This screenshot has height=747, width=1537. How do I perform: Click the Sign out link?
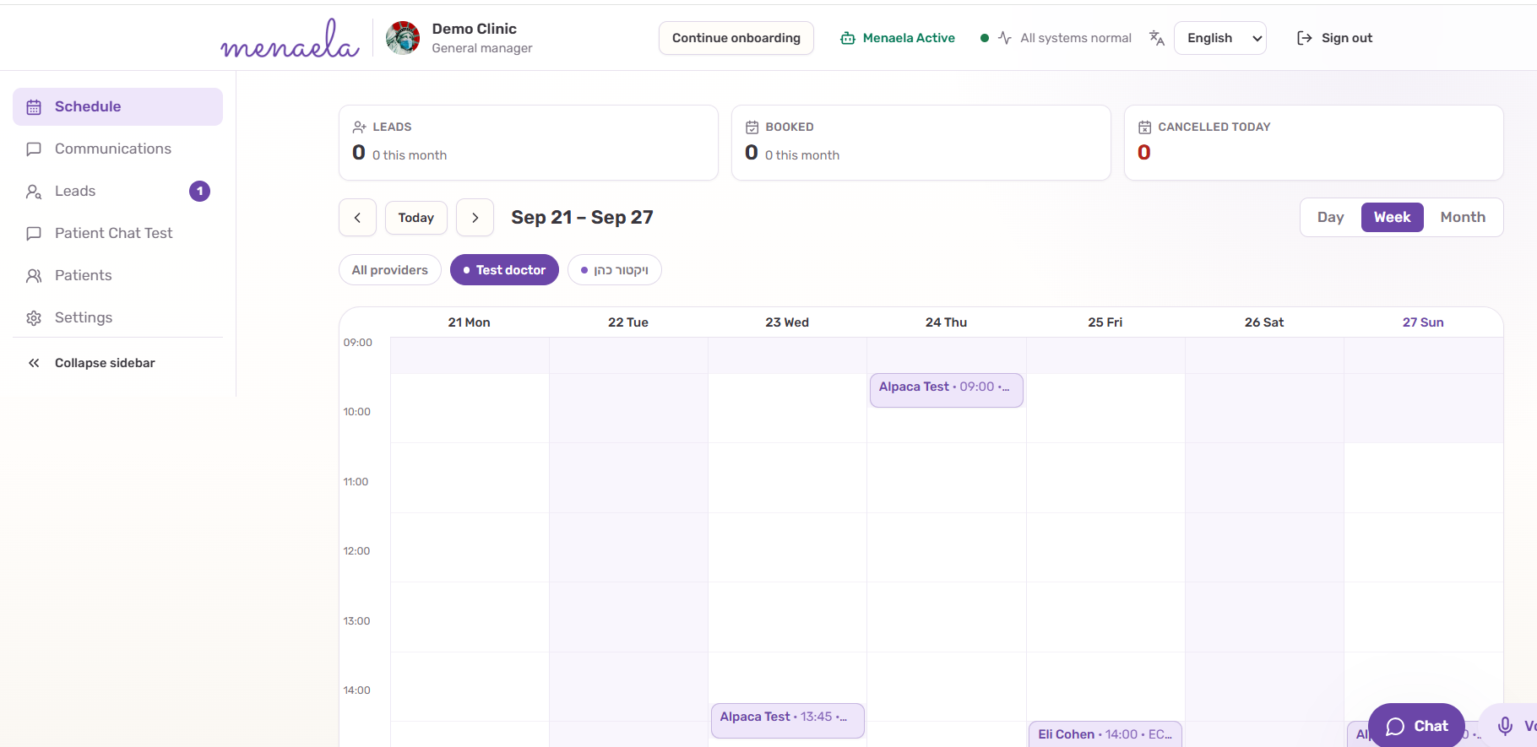tap(1335, 38)
